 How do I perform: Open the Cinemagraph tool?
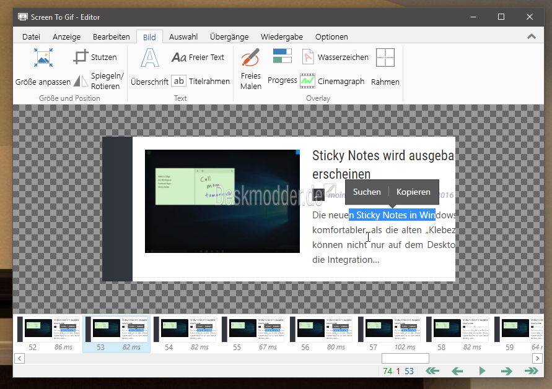332,81
